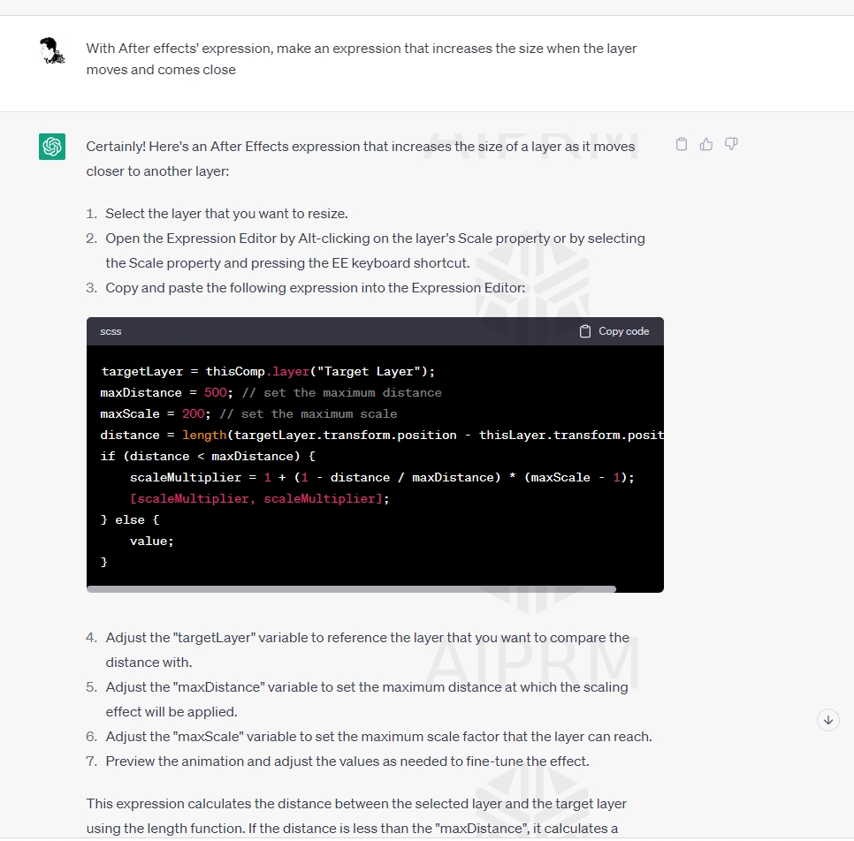Click the red [scaleMultiplier, scaleMultiplier] line
854x841 pixels.
pyautogui.click(x=259, y=498)
